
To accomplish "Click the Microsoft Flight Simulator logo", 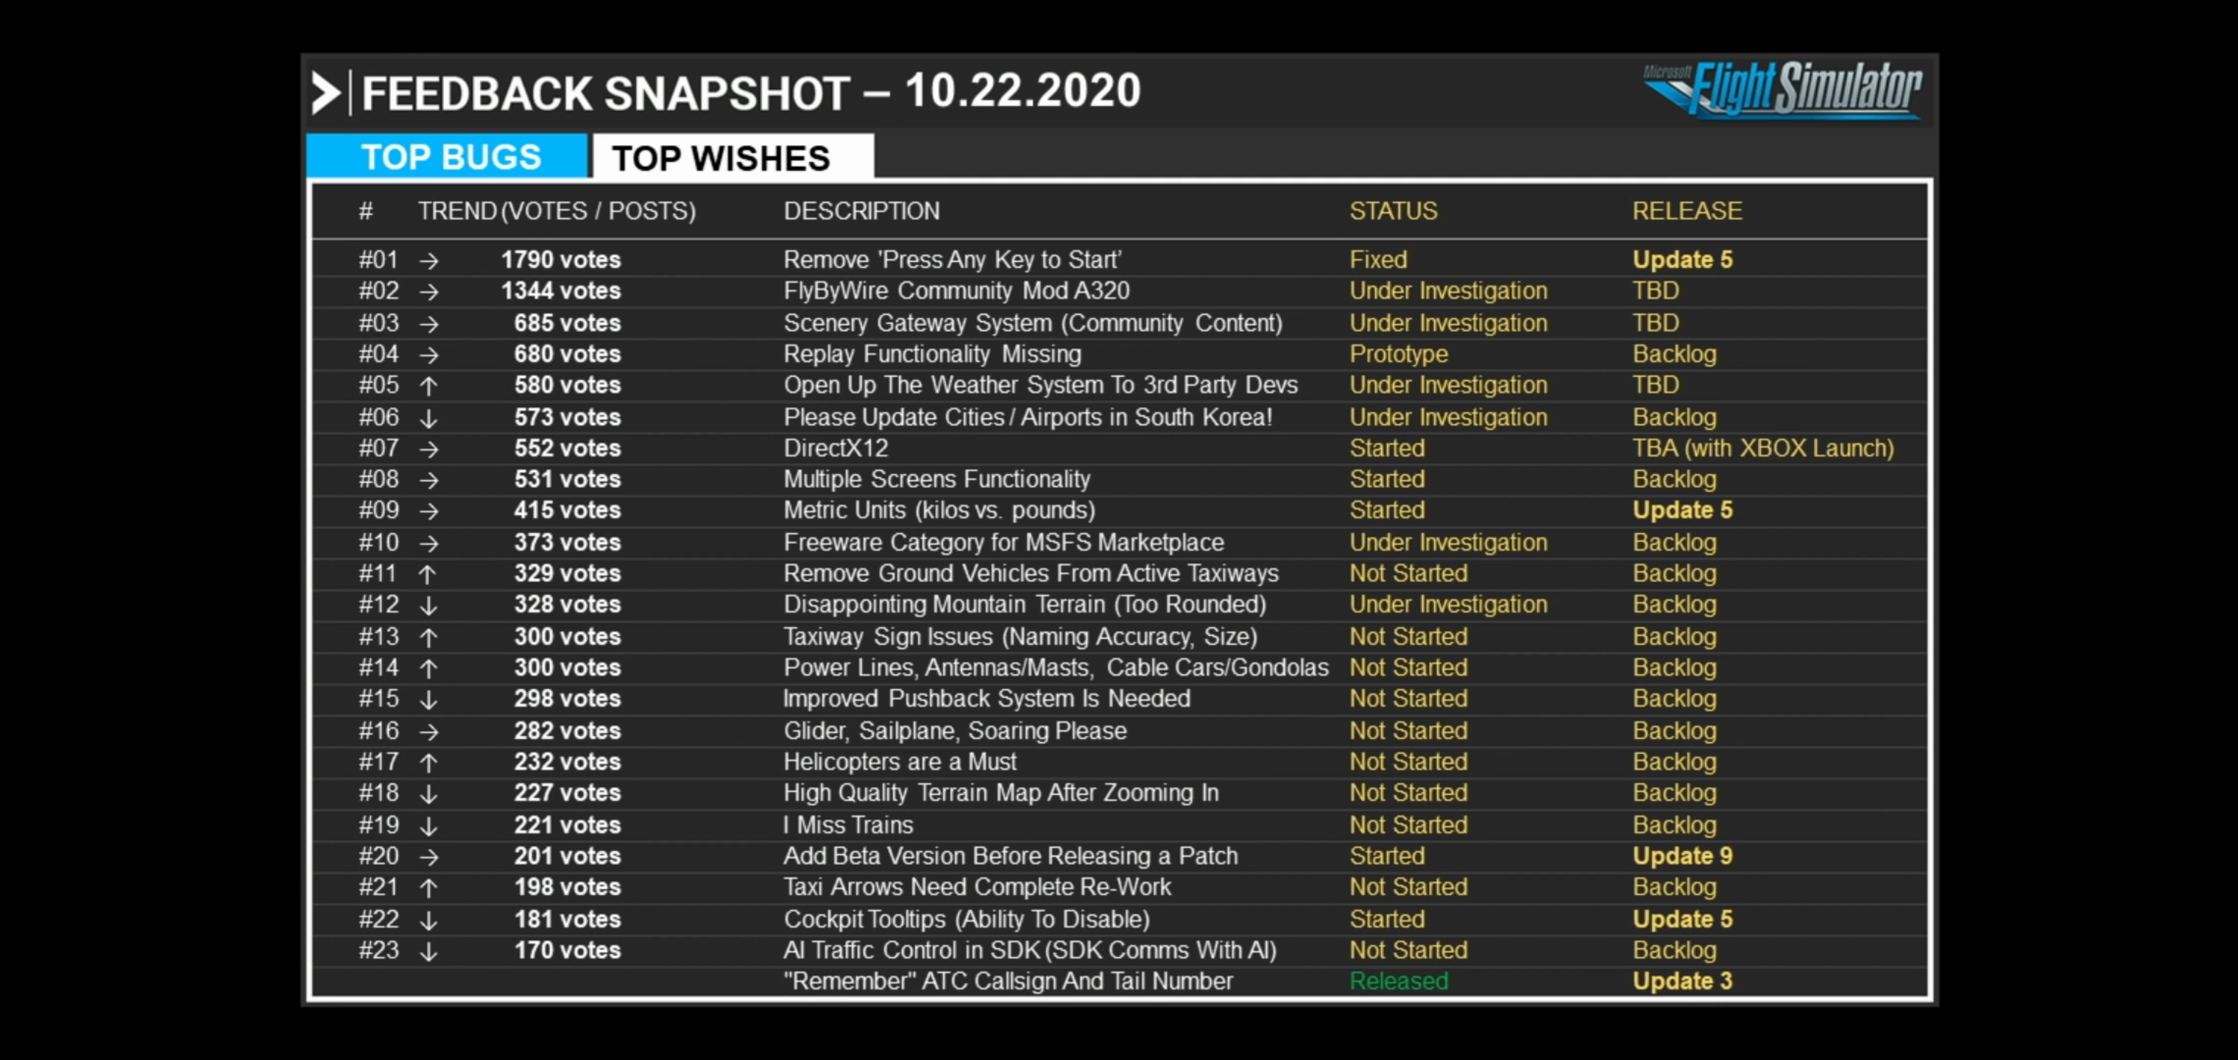I will pos(1782,91).
